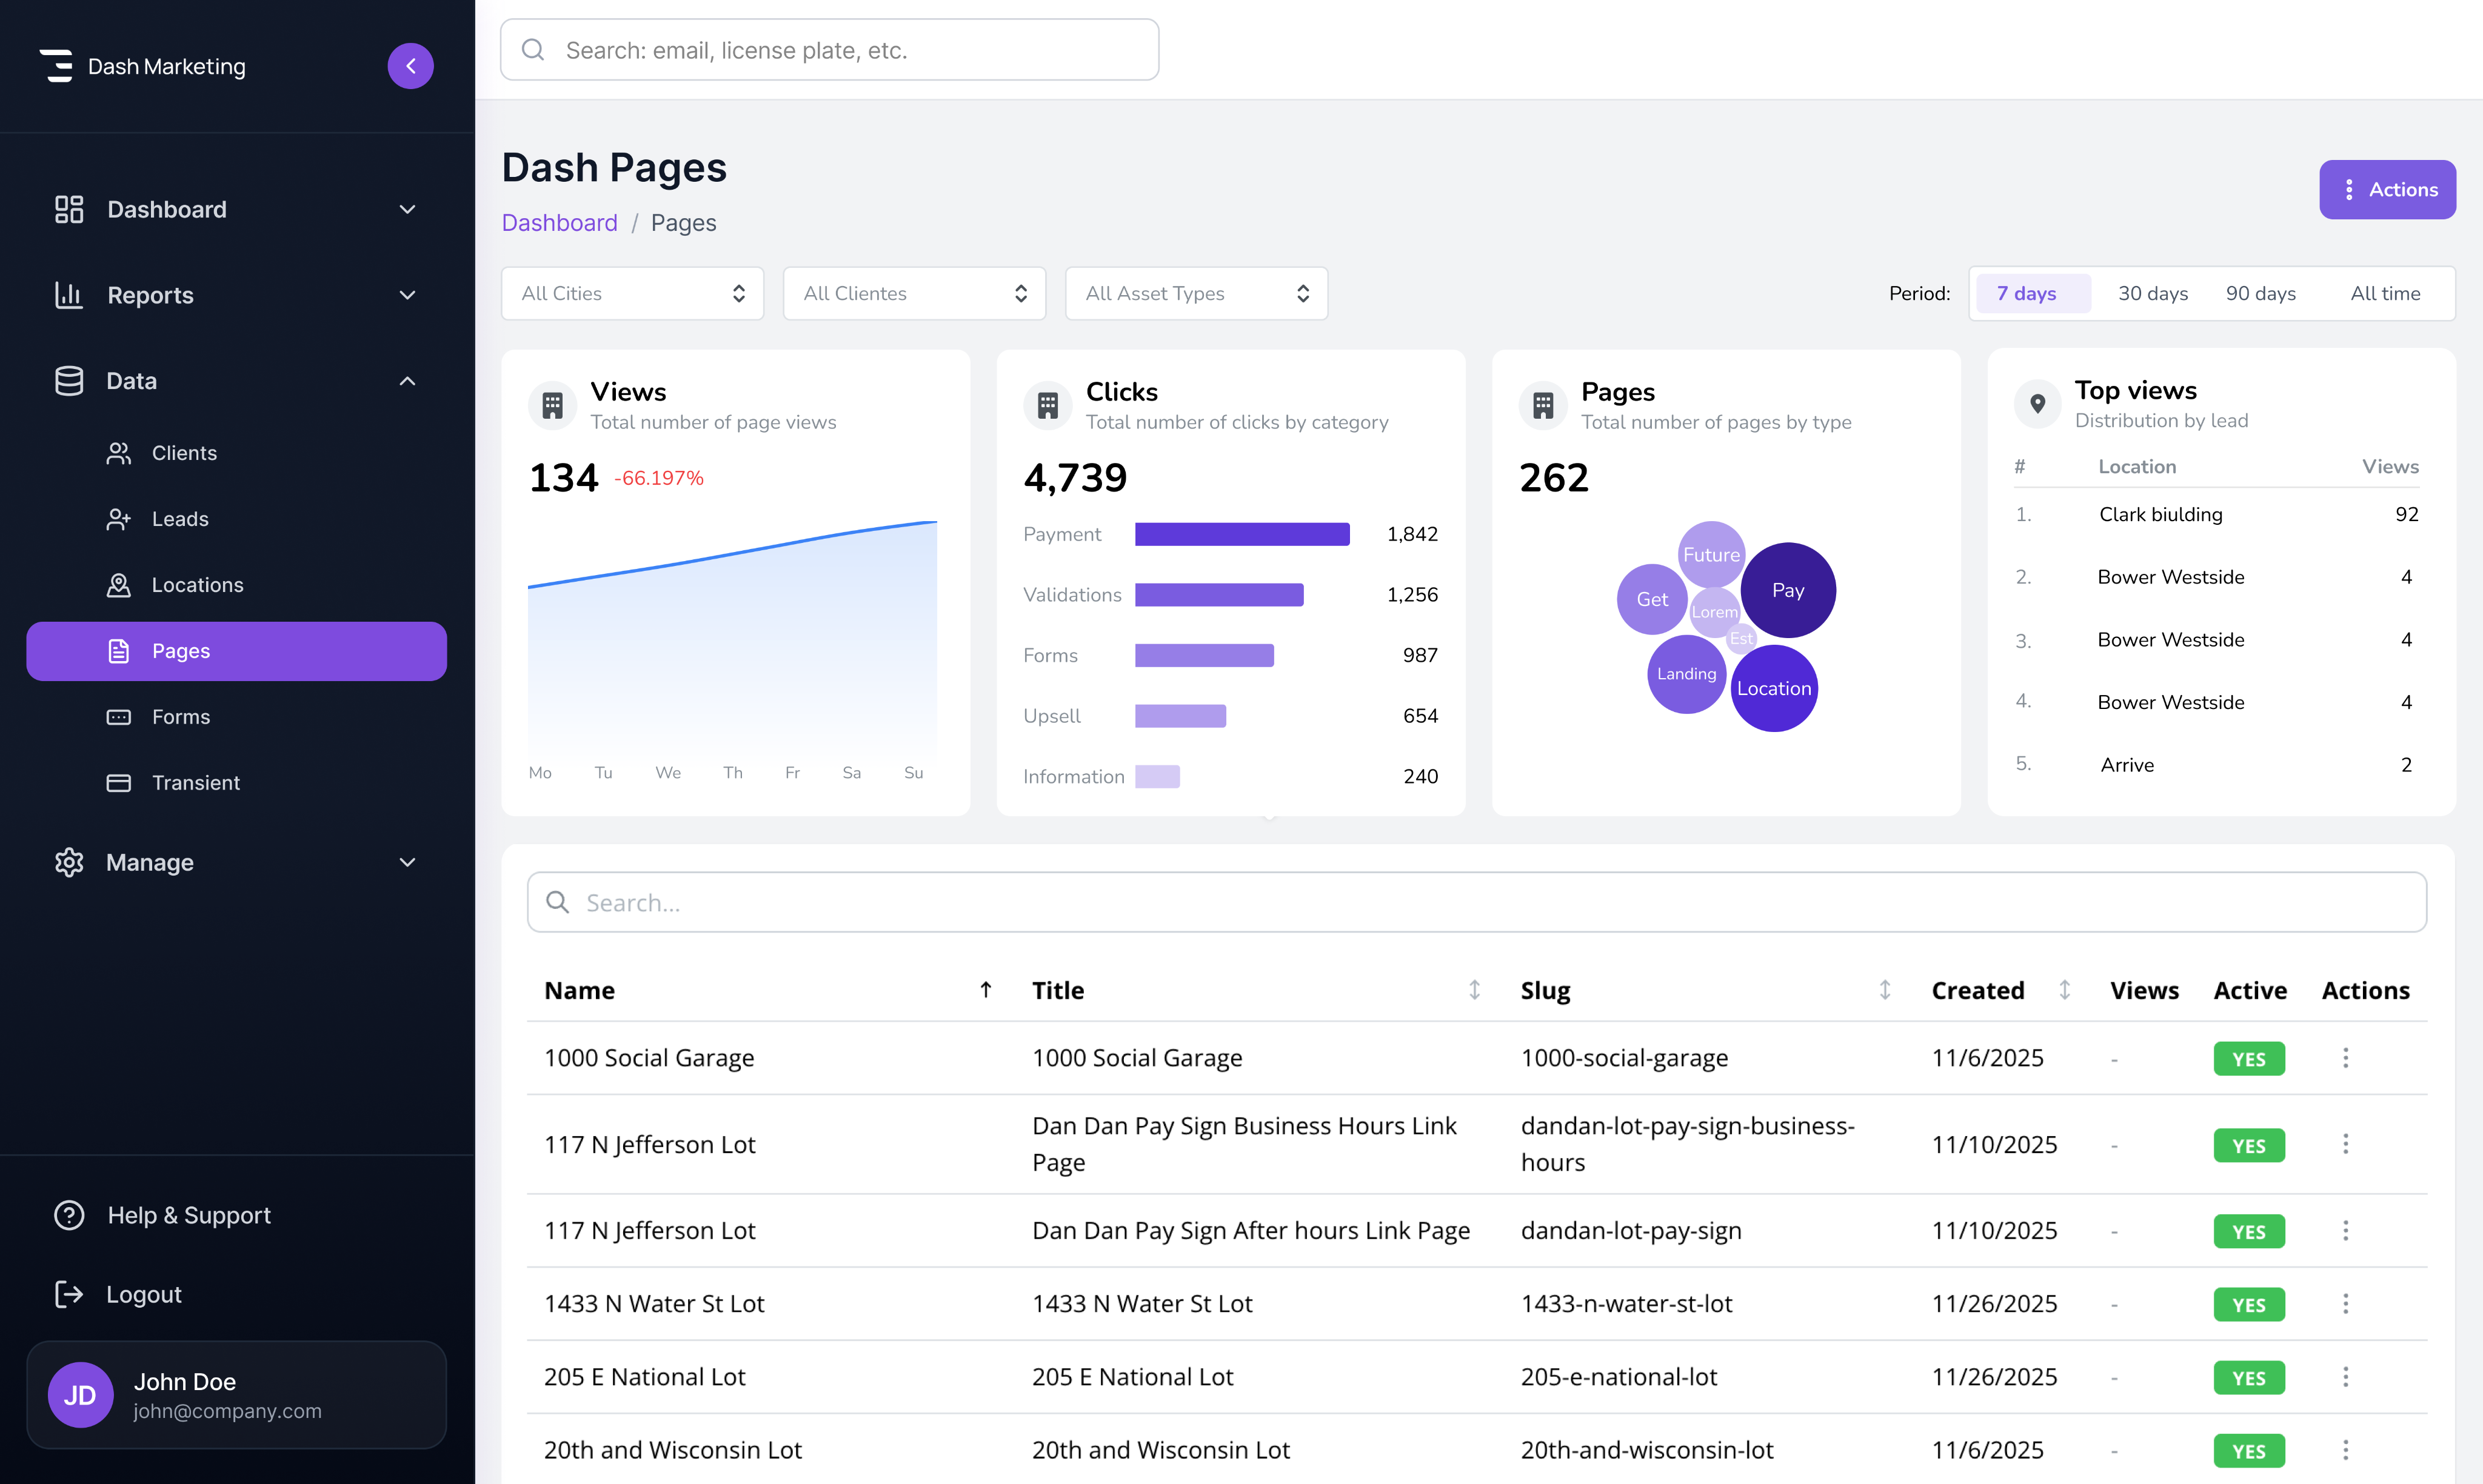Expand the Reports sidebar section
This screenshot has width=2483, height=1484.
(x=236, y=295)
